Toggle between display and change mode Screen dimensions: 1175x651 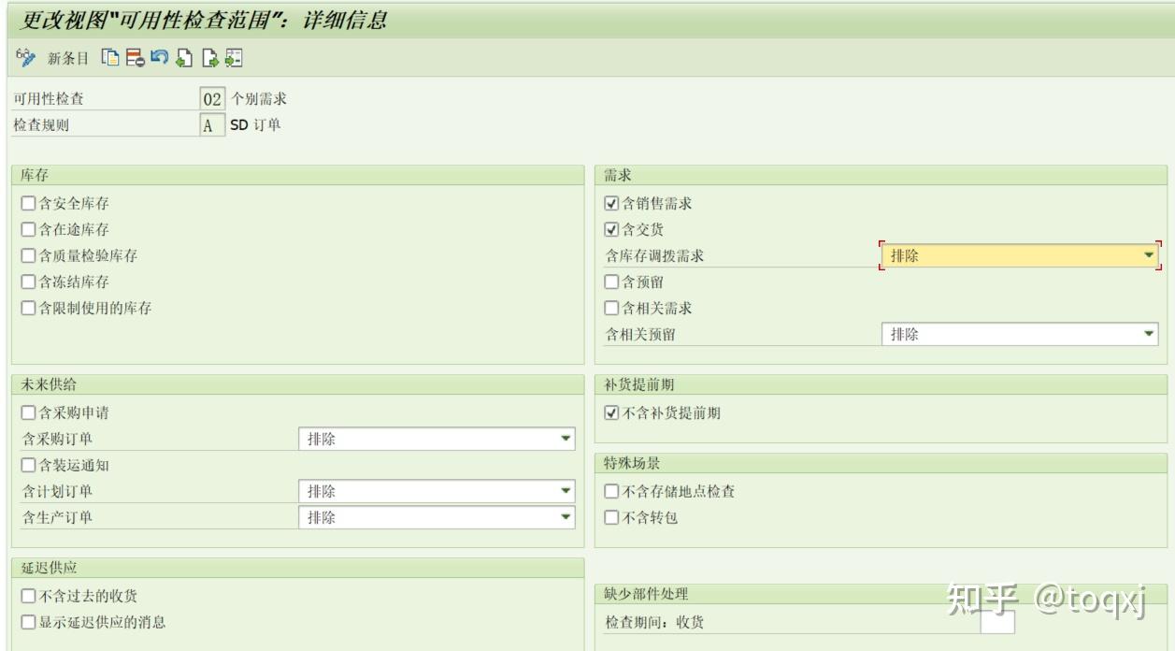(x=23, y=59)
